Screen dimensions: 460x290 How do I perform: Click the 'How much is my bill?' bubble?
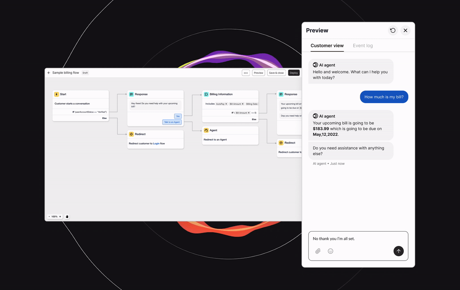point(384,97)
